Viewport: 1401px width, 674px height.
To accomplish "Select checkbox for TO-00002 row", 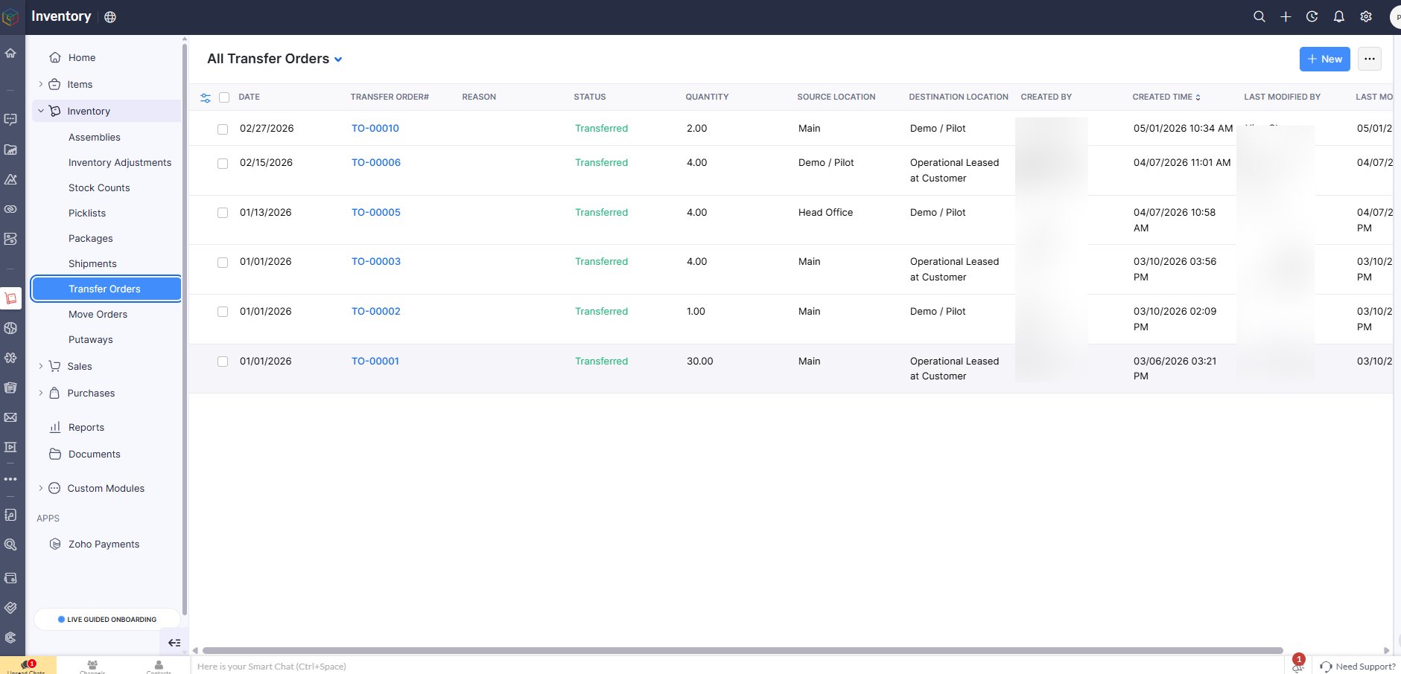I will point(223,312).
